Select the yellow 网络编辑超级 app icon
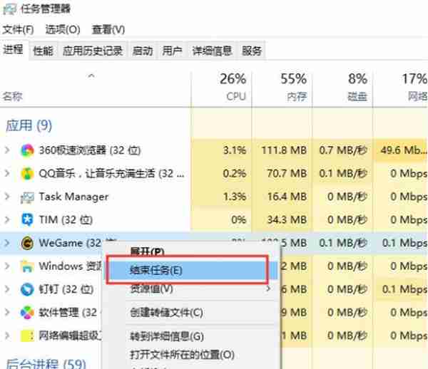428x369 pixels. tap(27, 336)
